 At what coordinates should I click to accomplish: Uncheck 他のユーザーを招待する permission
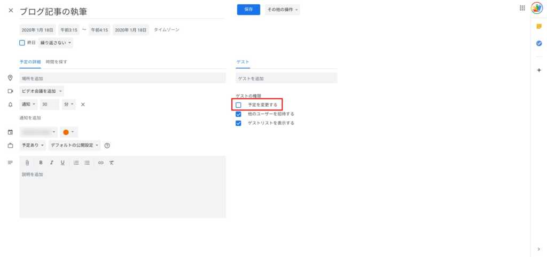point(238,114)
